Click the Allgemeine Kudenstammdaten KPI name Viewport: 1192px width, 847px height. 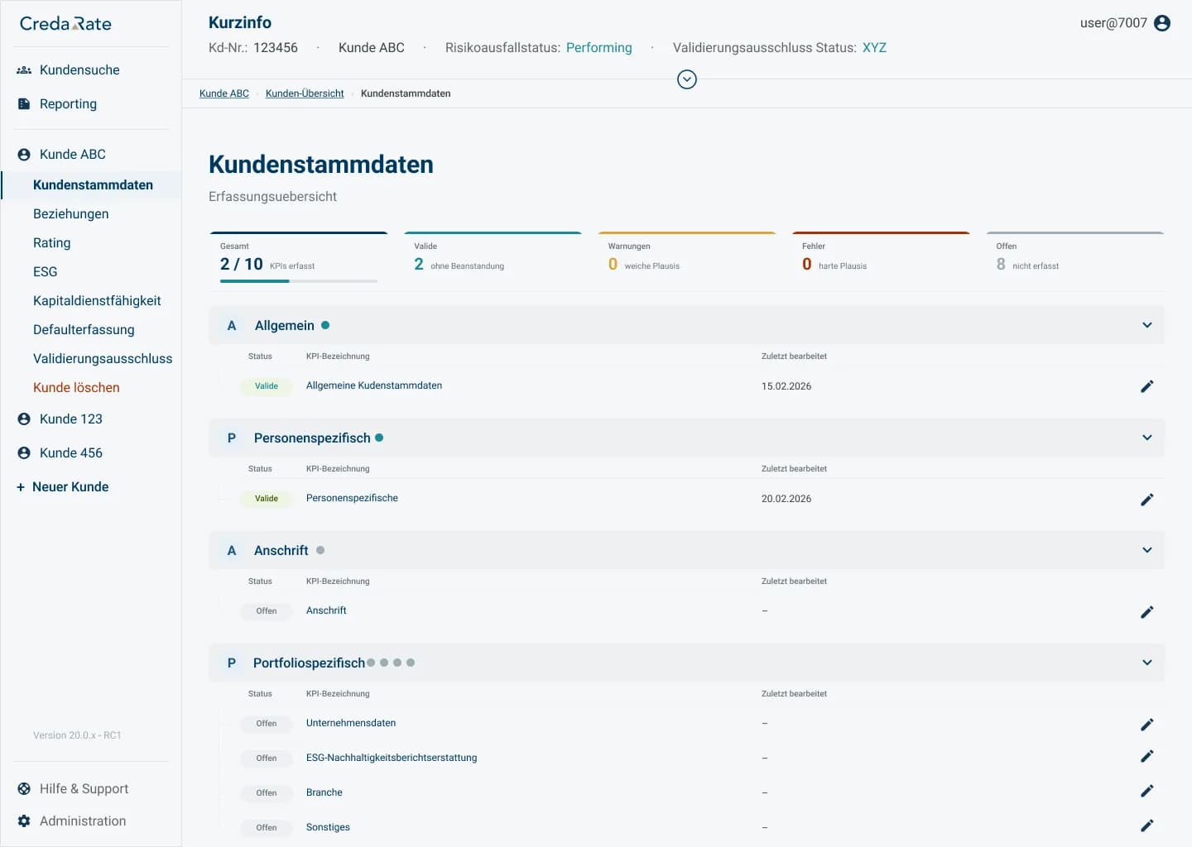click(x=374, y=385)
